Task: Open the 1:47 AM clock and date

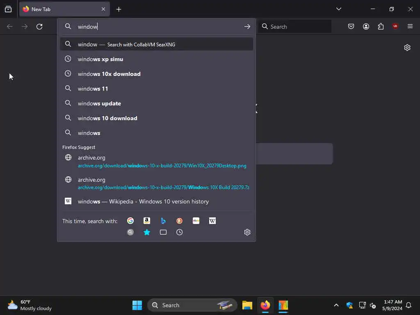Action: click(393, 305)
